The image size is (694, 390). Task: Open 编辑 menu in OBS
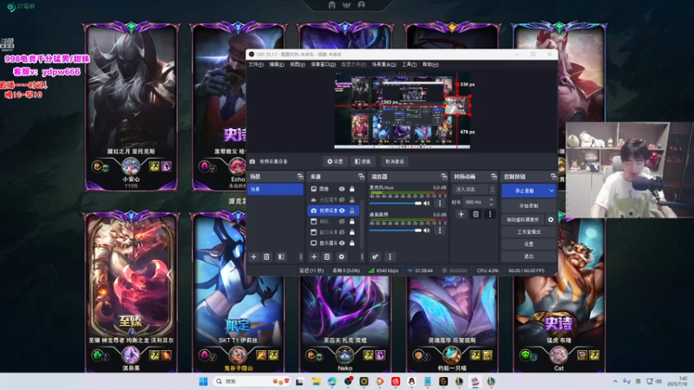tap(277, 64)
